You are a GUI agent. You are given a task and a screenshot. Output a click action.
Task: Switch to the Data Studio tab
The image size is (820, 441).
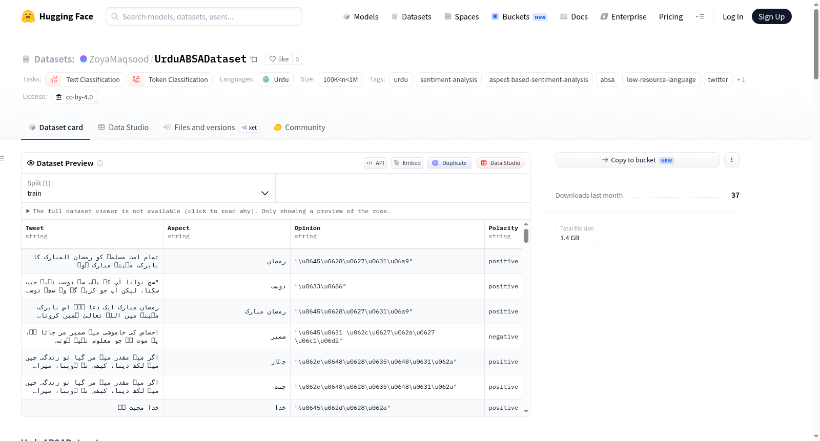pos(124,128)
